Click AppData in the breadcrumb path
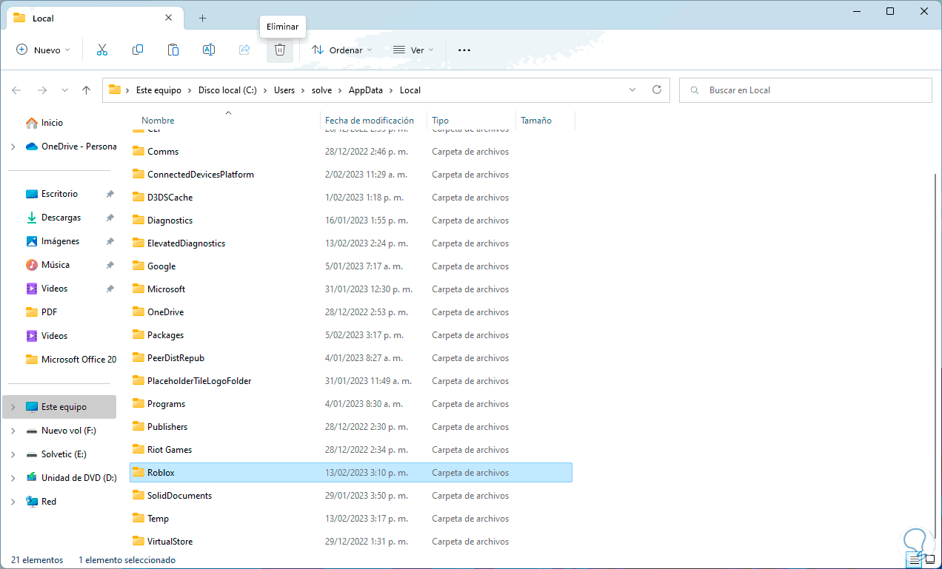This screenshot has height=569, width=942. pos(366,90)
